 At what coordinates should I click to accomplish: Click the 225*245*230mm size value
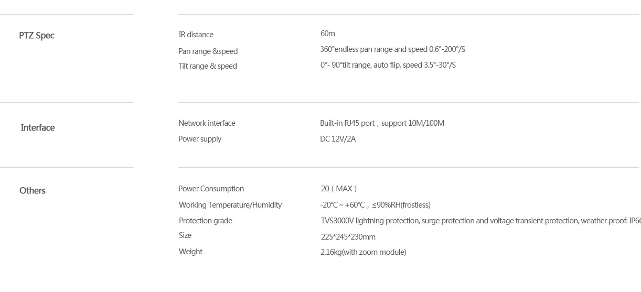(x=348, y=237)
